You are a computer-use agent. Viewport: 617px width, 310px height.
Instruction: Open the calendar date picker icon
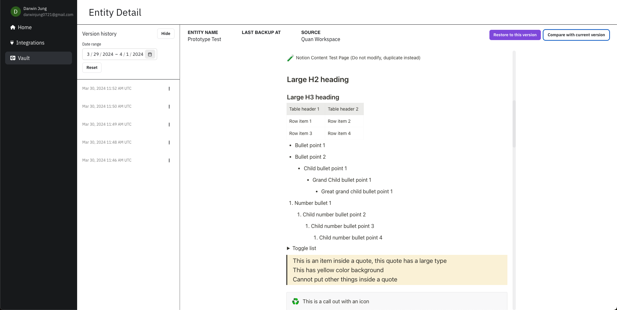pyautogui.click(x=150, y=54)
